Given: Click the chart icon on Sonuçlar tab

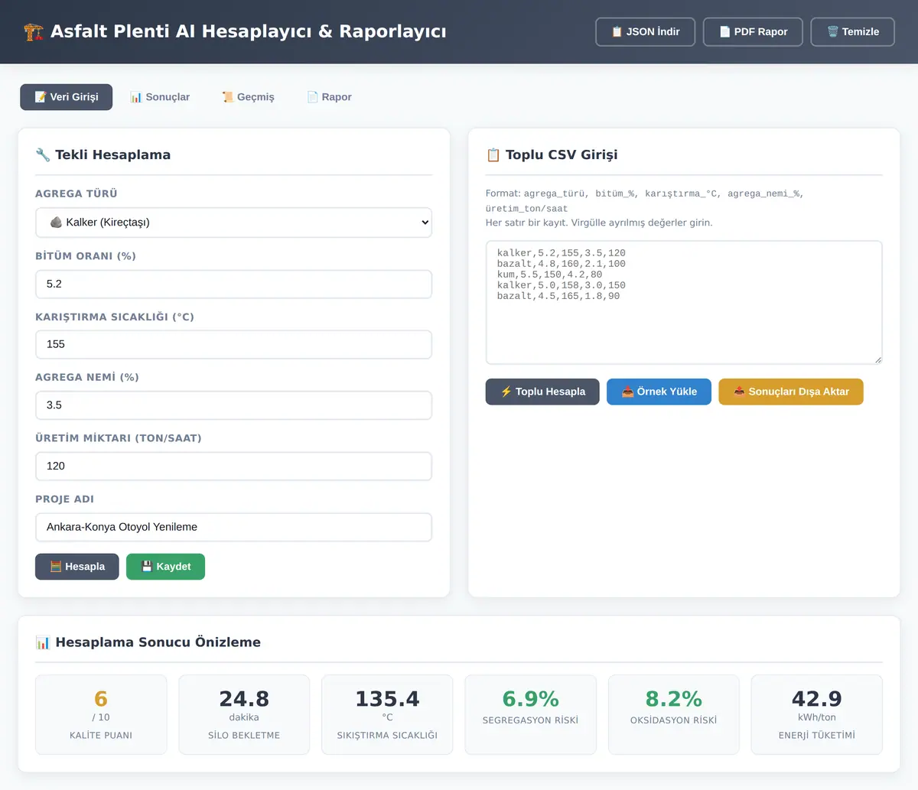Looking at the screenshot, I should click(x=136, y=97).
